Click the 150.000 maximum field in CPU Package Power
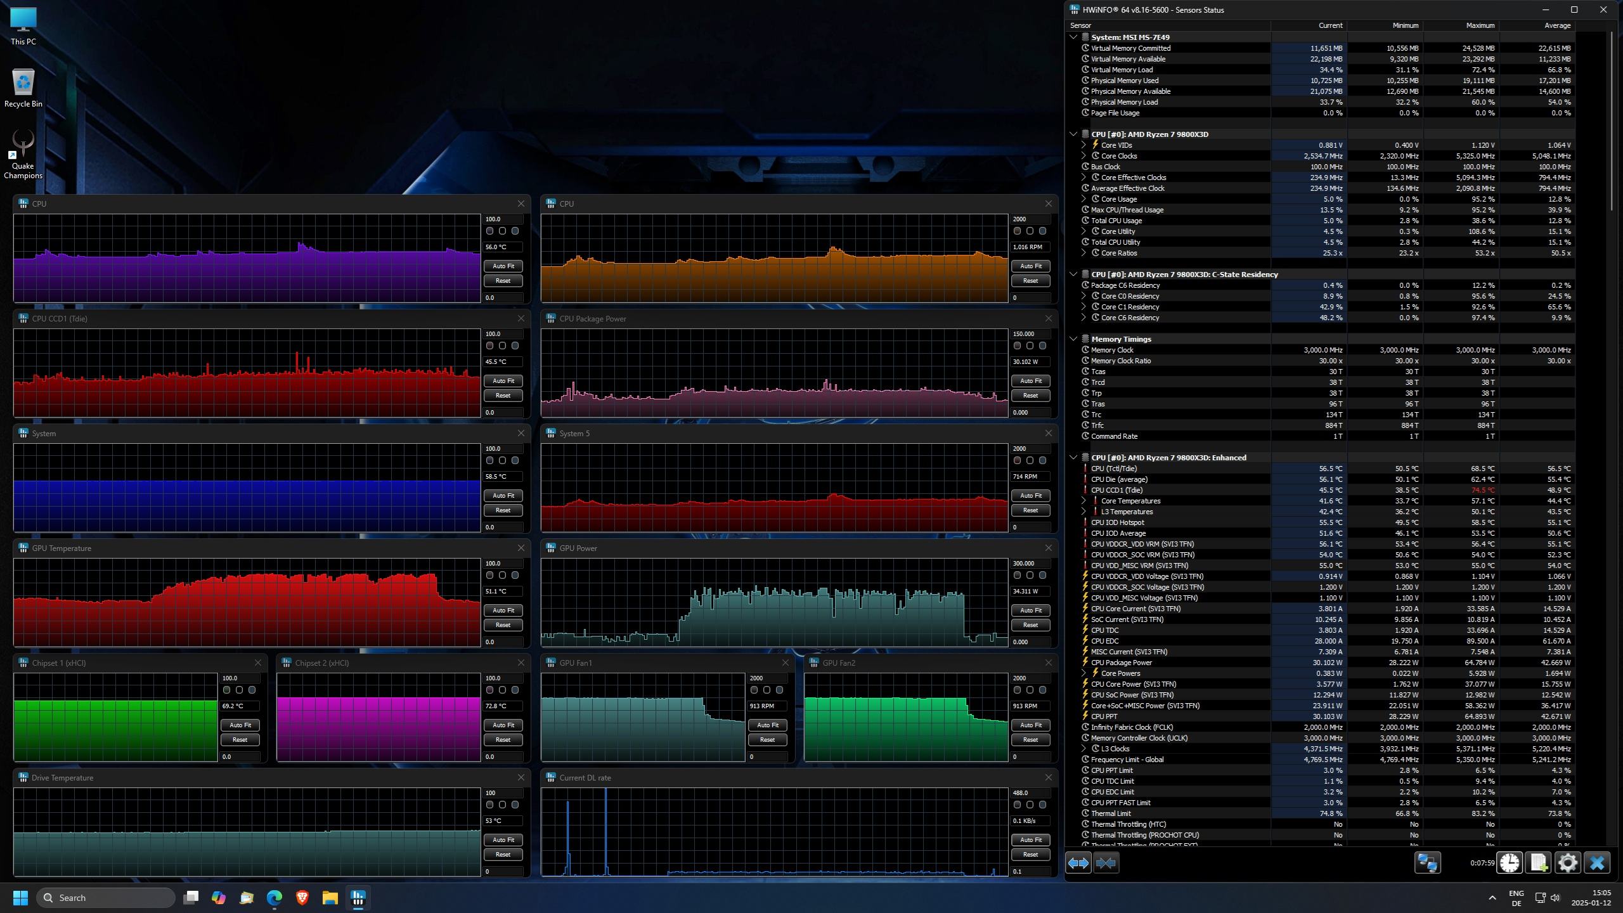The image size is (1623, 913). [1030, 333]
